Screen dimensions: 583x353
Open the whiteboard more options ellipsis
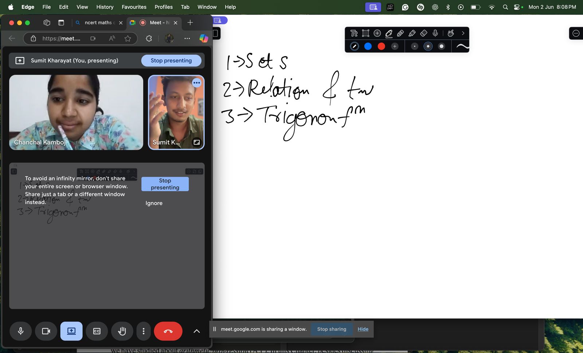coord(576,33)
